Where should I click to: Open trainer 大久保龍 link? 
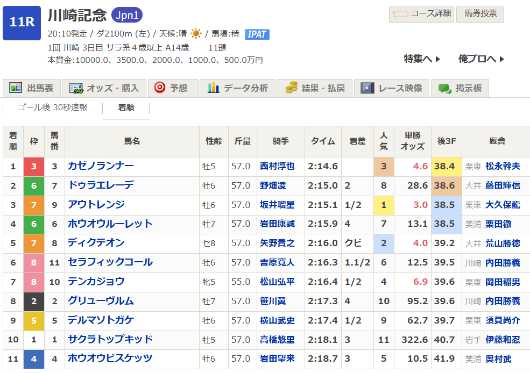coord(503,205)
